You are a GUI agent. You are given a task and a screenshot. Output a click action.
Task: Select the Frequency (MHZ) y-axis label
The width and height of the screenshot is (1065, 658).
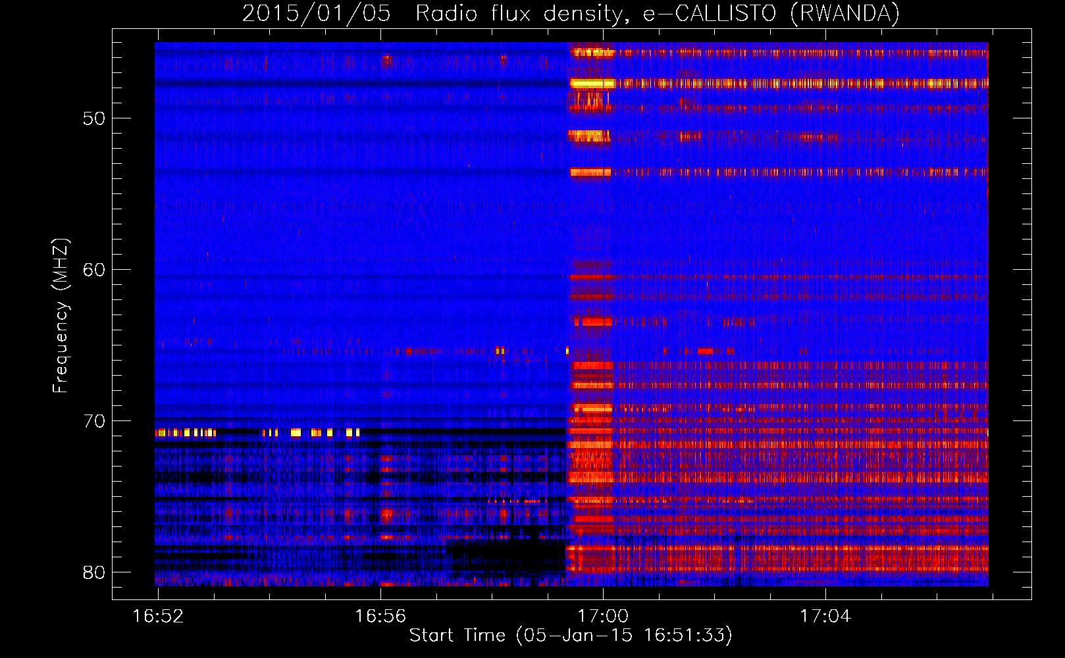coord(60,316)
